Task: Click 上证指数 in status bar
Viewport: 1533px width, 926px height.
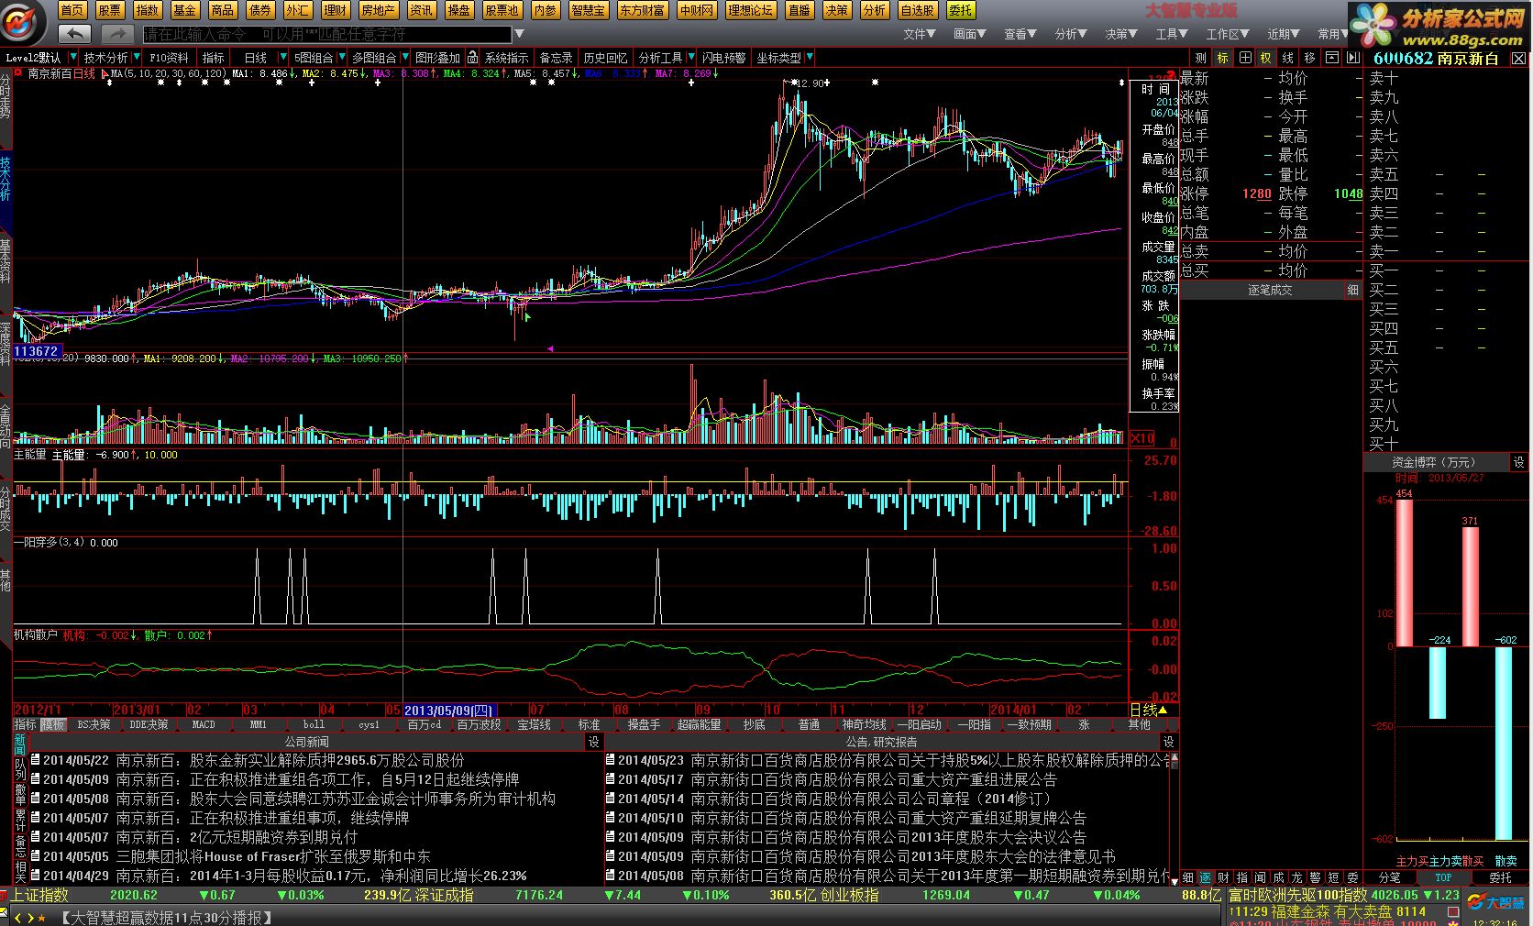Action: click(x=39, y=895)
